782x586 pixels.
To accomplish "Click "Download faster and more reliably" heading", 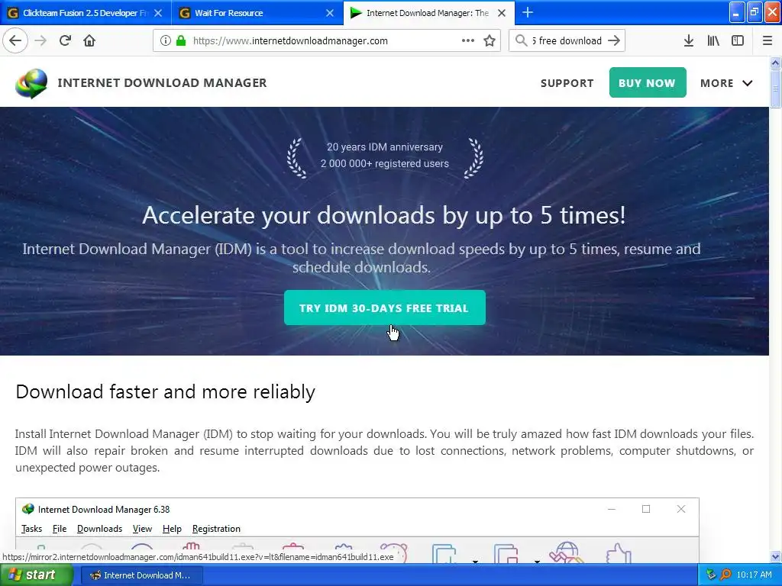I will coord(165,391).
